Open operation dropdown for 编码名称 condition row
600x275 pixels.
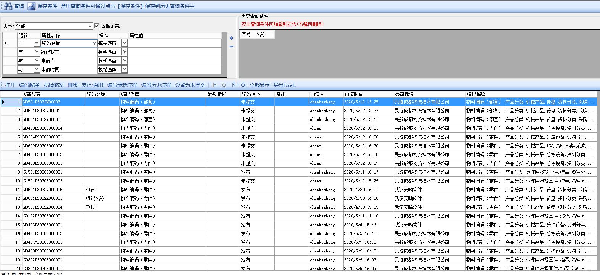coord(124,43)
